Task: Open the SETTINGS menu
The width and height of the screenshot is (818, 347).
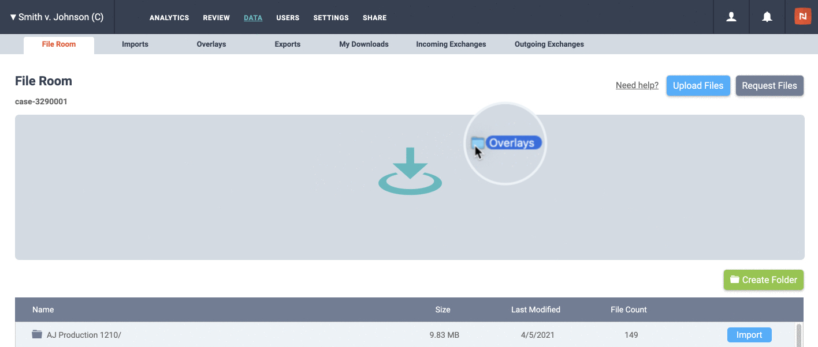Action: (x=331, y=18)
